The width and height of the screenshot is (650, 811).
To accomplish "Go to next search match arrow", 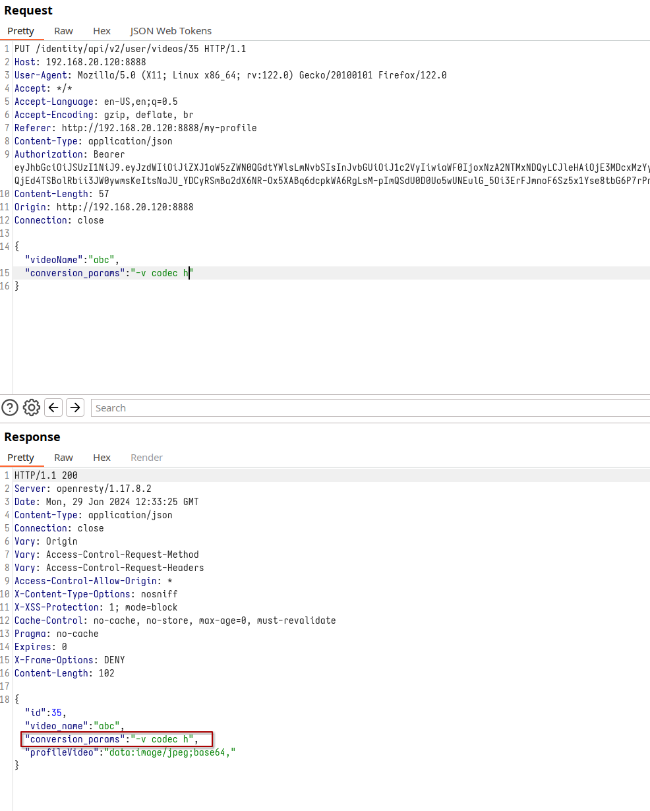I will point(76,407).
